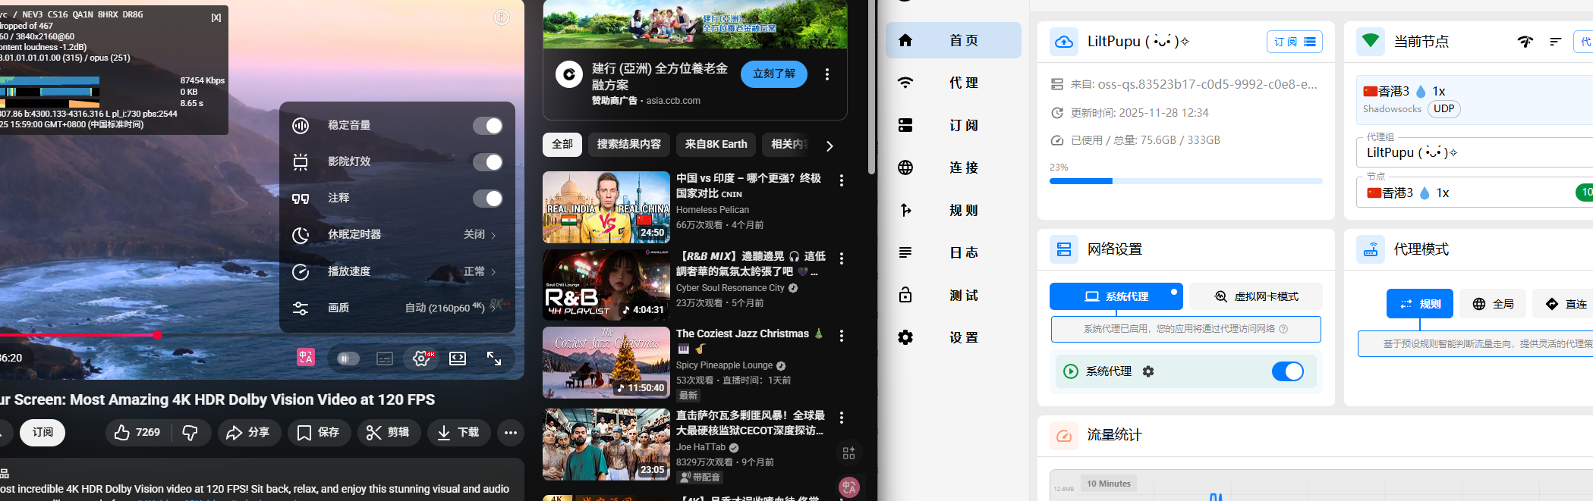Click the subtitles icon in player

click(x=385, y=359)
